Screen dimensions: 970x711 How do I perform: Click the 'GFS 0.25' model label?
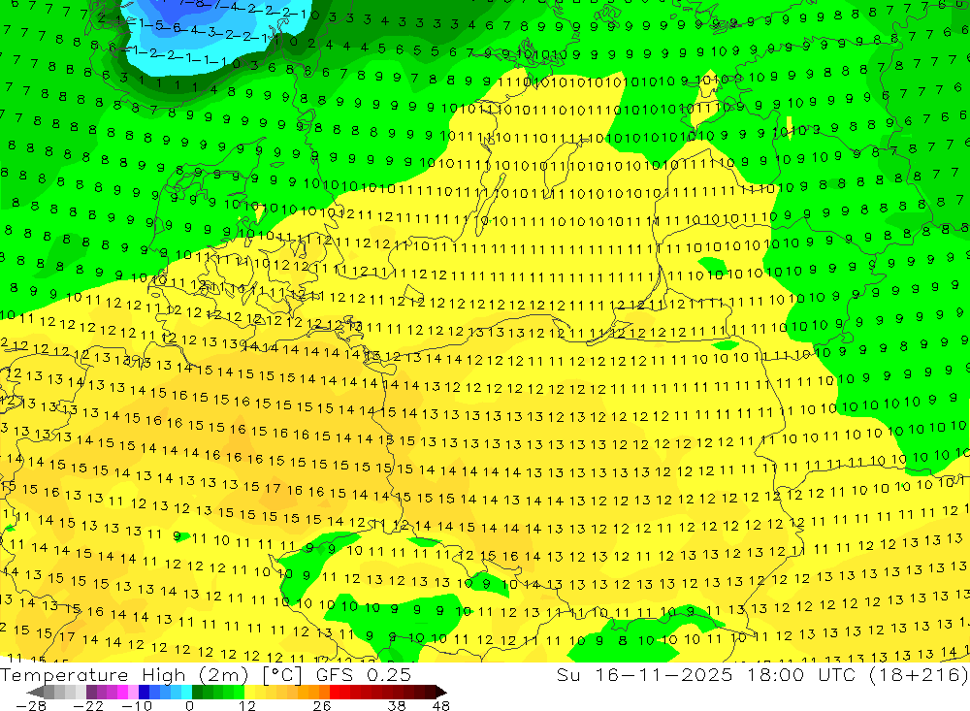(x=364, y=674)
